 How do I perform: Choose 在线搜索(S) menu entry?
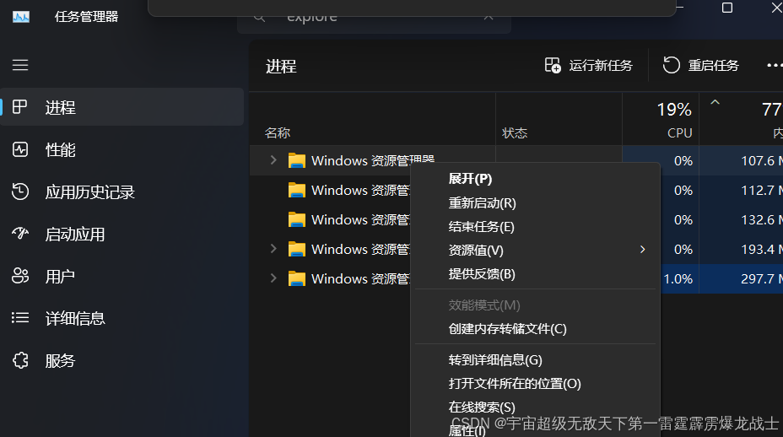[535, 407]
